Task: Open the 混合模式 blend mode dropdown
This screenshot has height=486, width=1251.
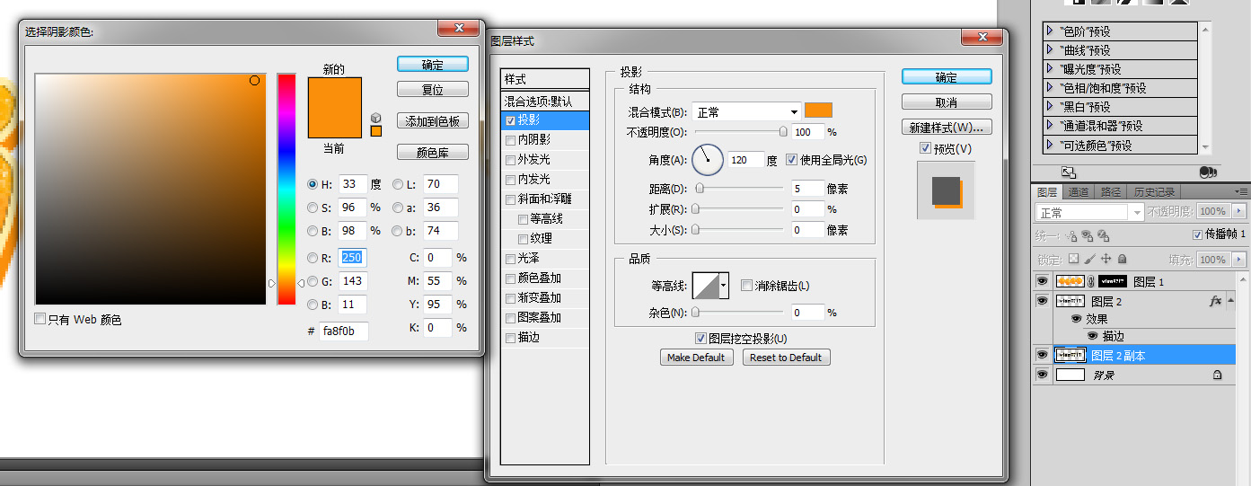Action: (746, 111)
